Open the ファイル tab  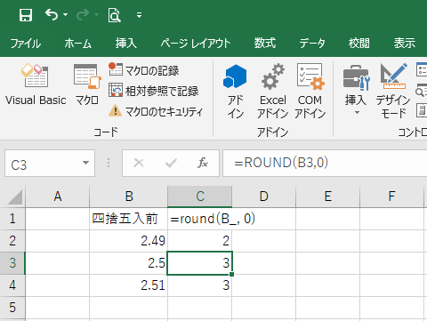26,44
